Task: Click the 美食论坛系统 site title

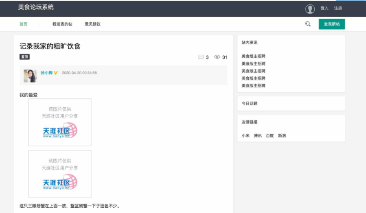Action: tap(36, 7)
